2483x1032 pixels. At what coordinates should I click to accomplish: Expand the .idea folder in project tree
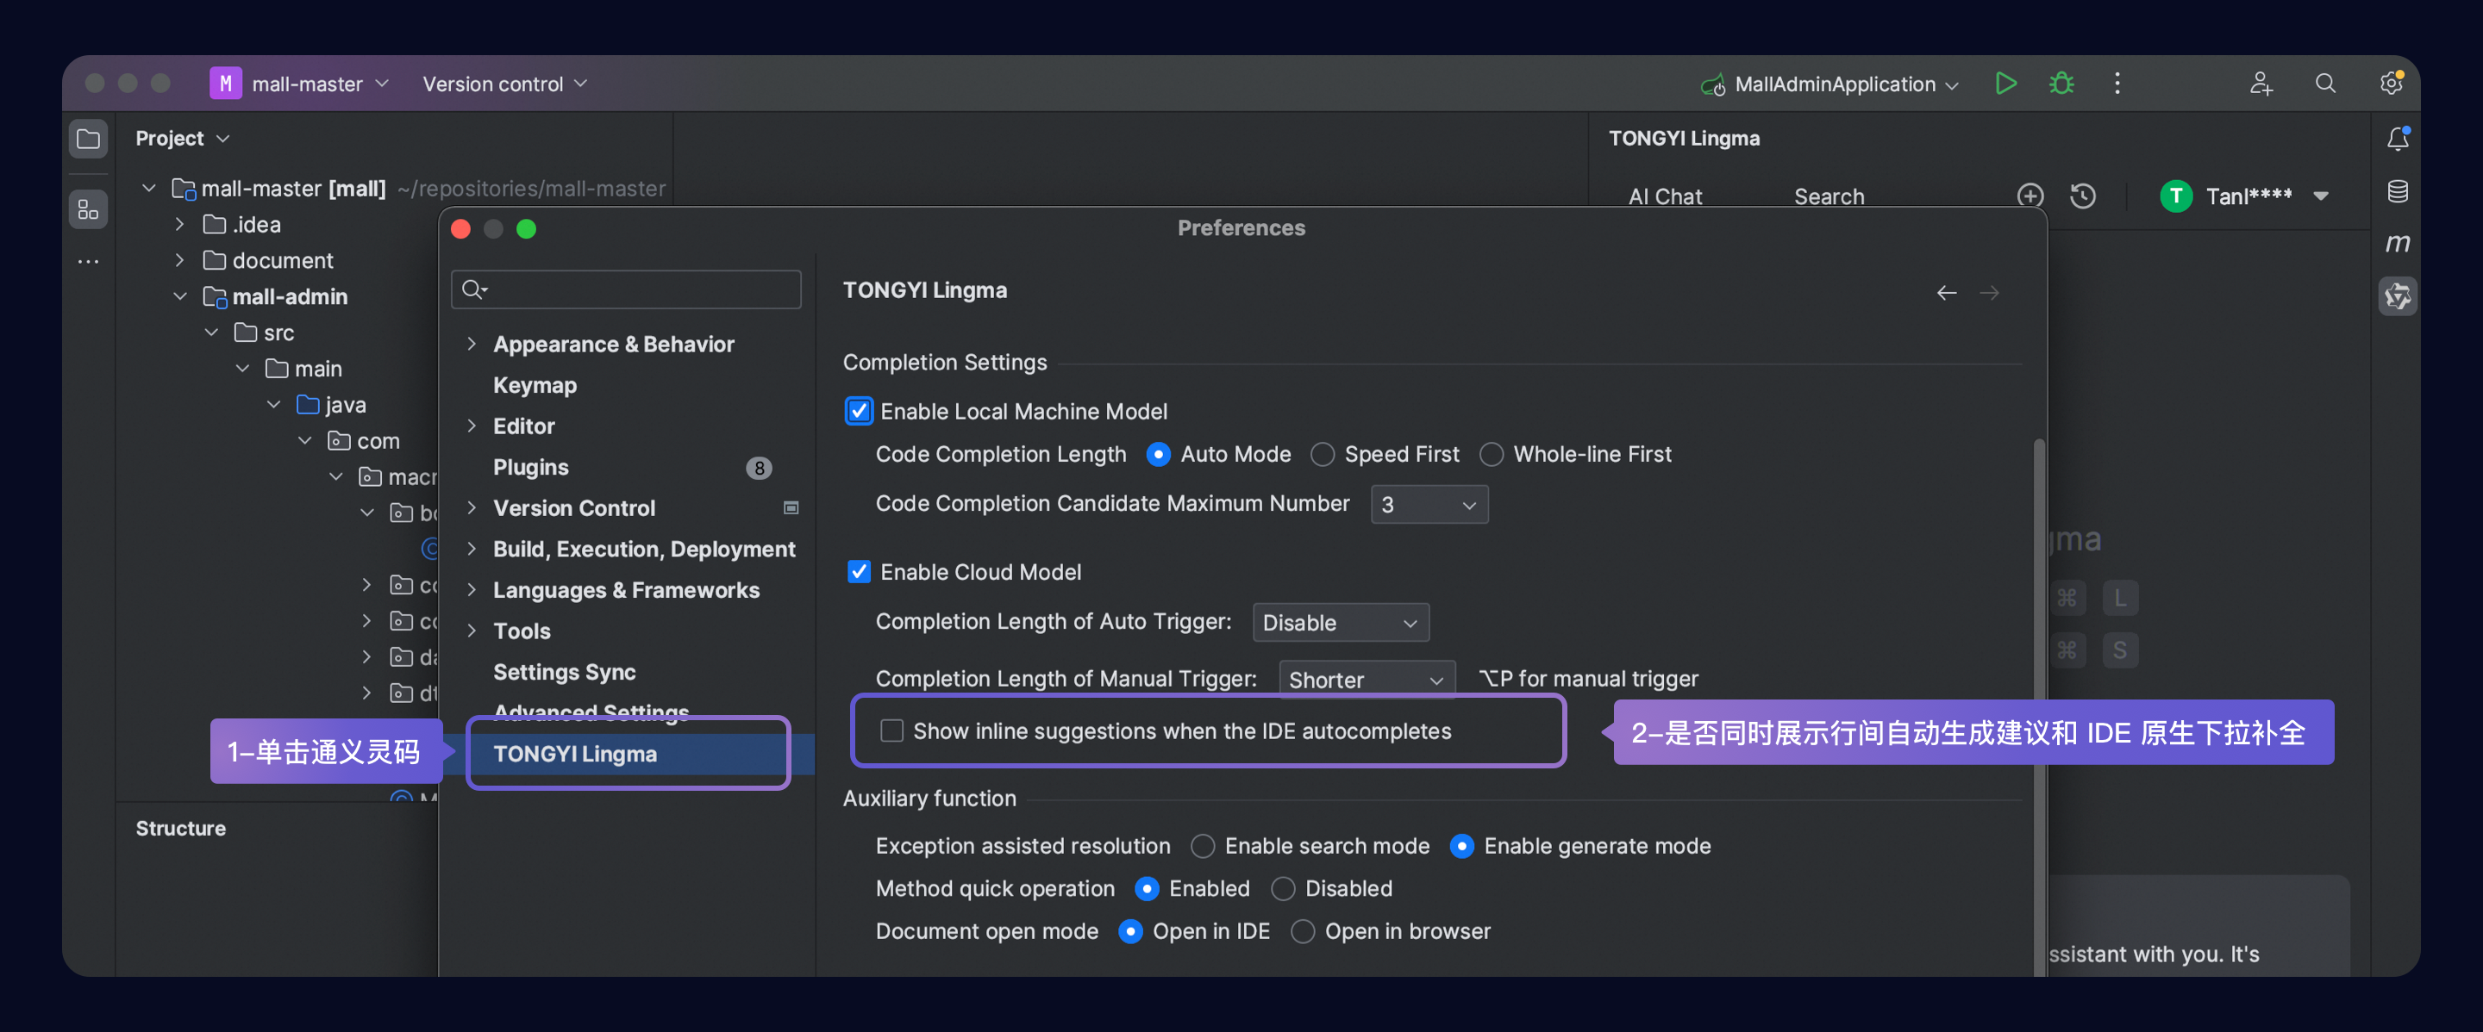179,224
